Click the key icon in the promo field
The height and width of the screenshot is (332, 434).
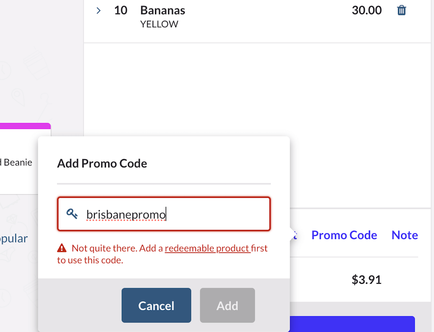pyautogui.click(x=72, y=214)
